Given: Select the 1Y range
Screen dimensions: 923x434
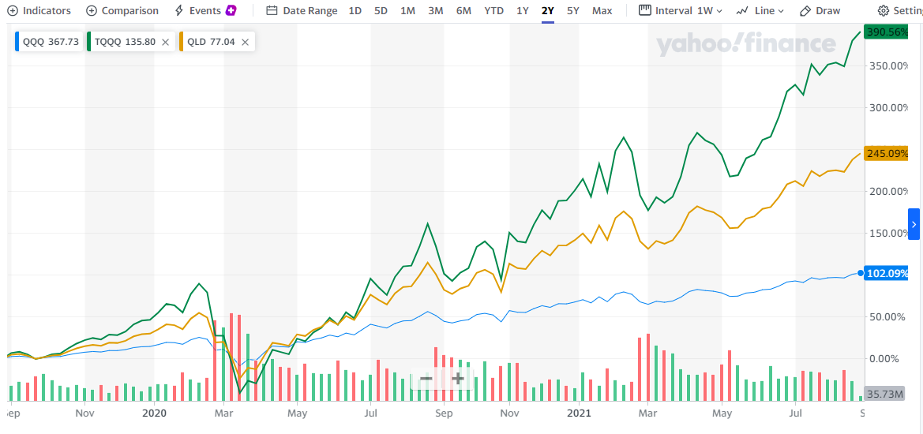Looking at the screenshot, I should pyautogui.click(x=522, y=10).
